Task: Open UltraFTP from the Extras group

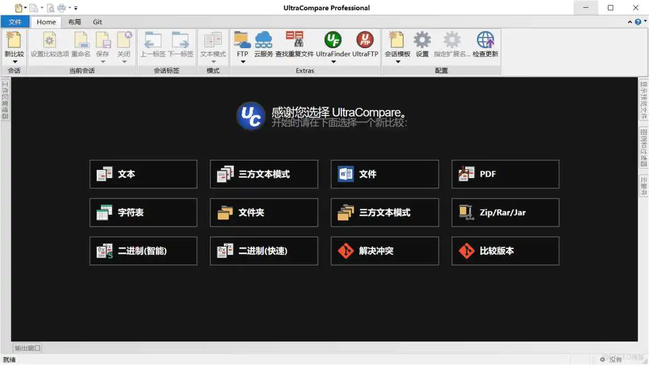Action: 365,44
